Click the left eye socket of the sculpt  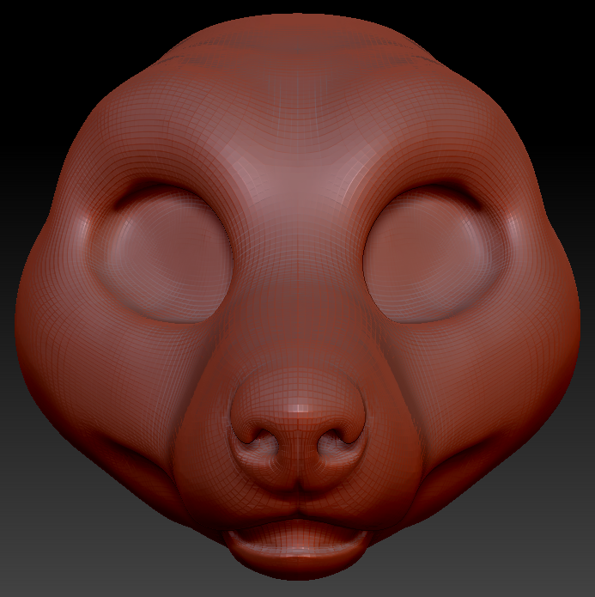[161, 254]
